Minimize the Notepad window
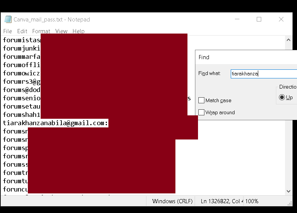Viewport: 297px width, 213px height. pyautogui.click(x=237, y=19)
